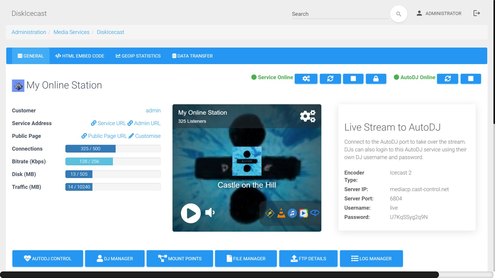Switch to the HTML Embed Code tab
495x278 pixels.
(x=80, y=56)
